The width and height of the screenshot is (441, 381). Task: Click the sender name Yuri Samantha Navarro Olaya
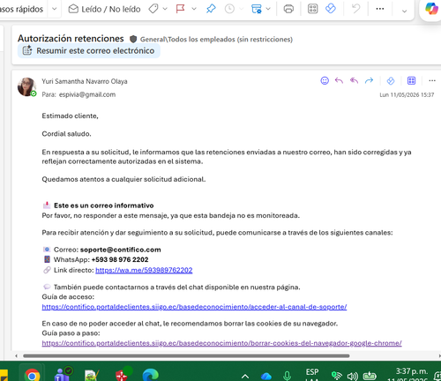tap(85, 81)
